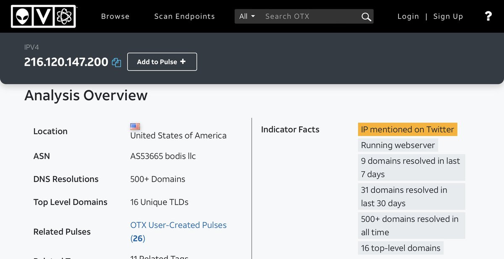Click the Sign Up link
The width and height of the screenshot is (504, 259).
tap(448, 16)
